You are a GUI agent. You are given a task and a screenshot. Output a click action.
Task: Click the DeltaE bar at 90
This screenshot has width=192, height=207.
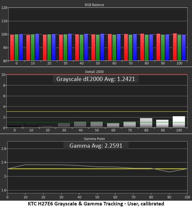[x=162, y=124]
